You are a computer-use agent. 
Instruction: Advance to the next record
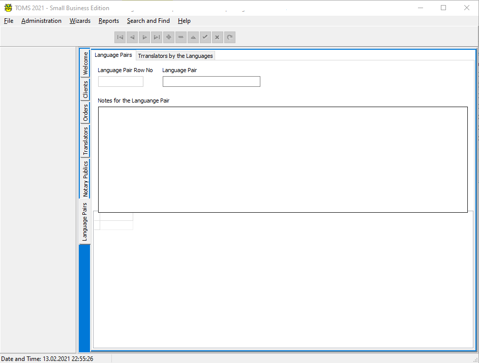click(x=144, y=37)
